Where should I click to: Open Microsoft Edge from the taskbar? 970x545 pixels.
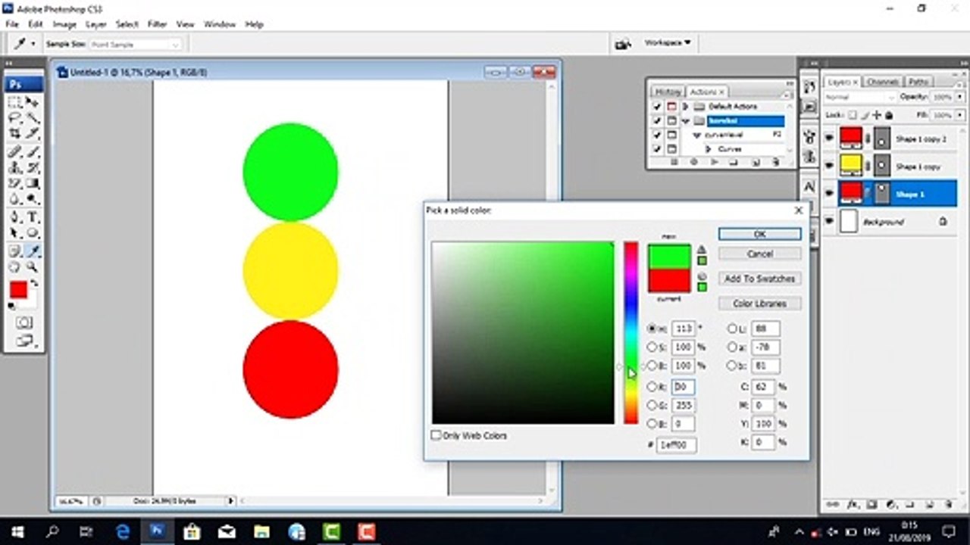[x=121, y=531]
